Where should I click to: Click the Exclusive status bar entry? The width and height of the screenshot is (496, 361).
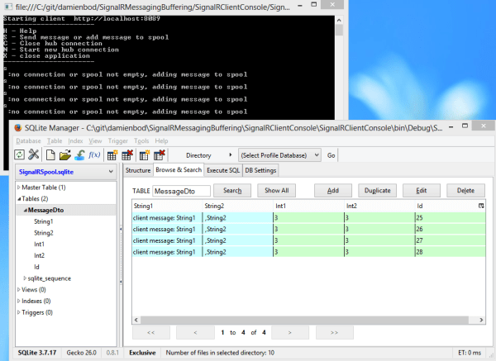point(142,353)
